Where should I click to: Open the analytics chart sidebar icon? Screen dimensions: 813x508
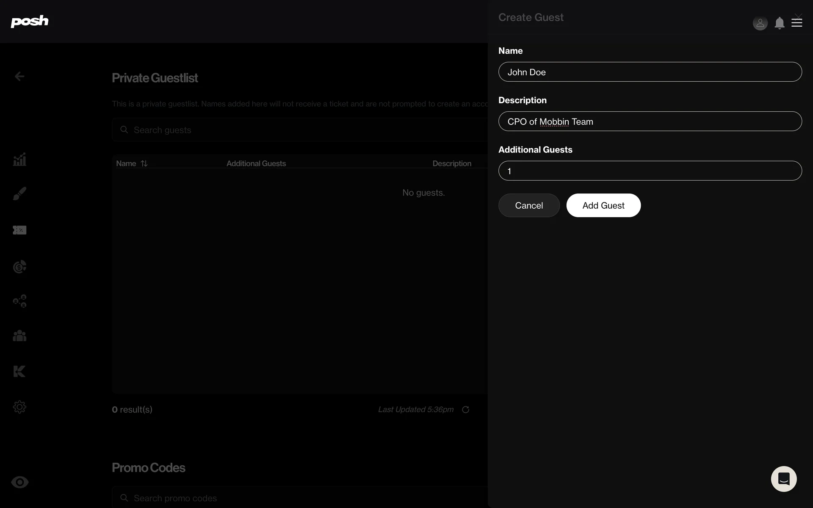coord(19,160)
